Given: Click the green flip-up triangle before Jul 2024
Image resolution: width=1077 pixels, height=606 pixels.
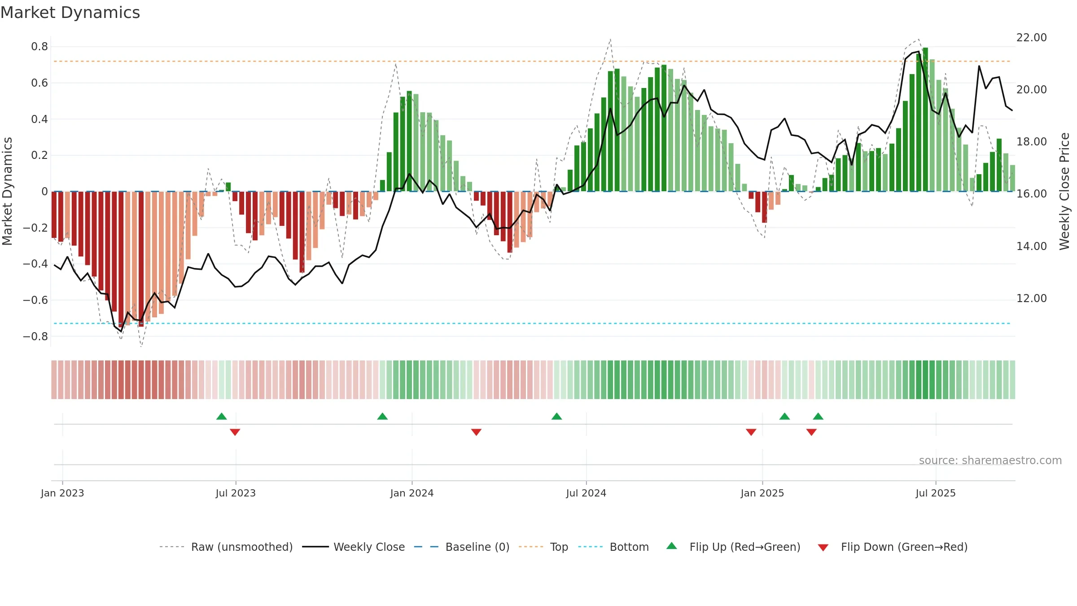Looking at the screenshot, I should pyautogui.click(x=556, y=416).
